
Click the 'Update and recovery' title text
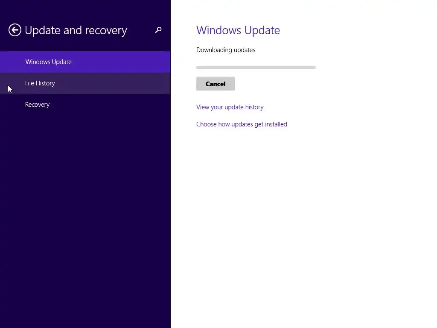point(76,30)
